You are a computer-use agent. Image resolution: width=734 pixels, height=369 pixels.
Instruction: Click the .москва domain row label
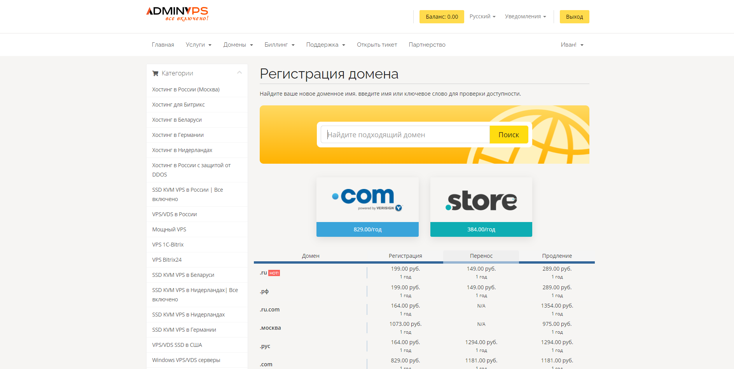[x=270, y=328]
